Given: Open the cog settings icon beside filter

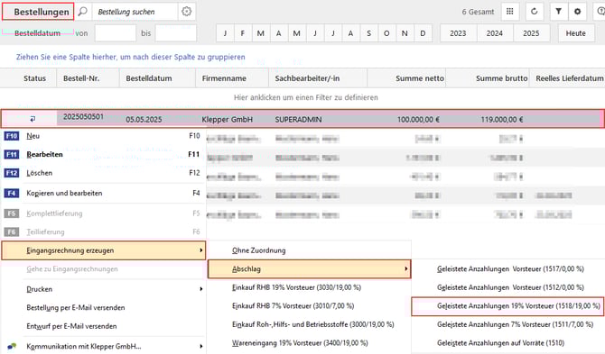Looking at the screenshot, I should click(x=578, y=12).
